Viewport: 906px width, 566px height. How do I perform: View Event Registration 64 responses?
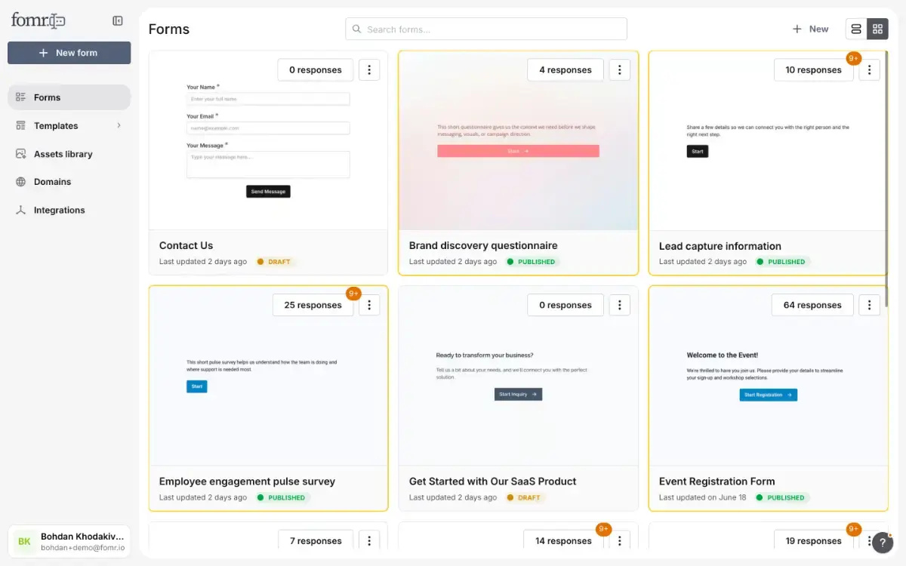pos(812,306)
